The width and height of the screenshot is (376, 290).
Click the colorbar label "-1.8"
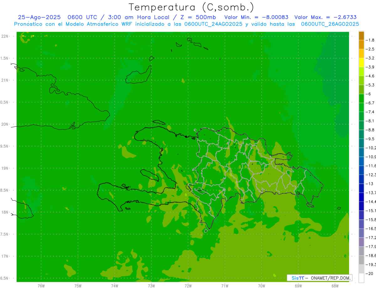point(370,40)
